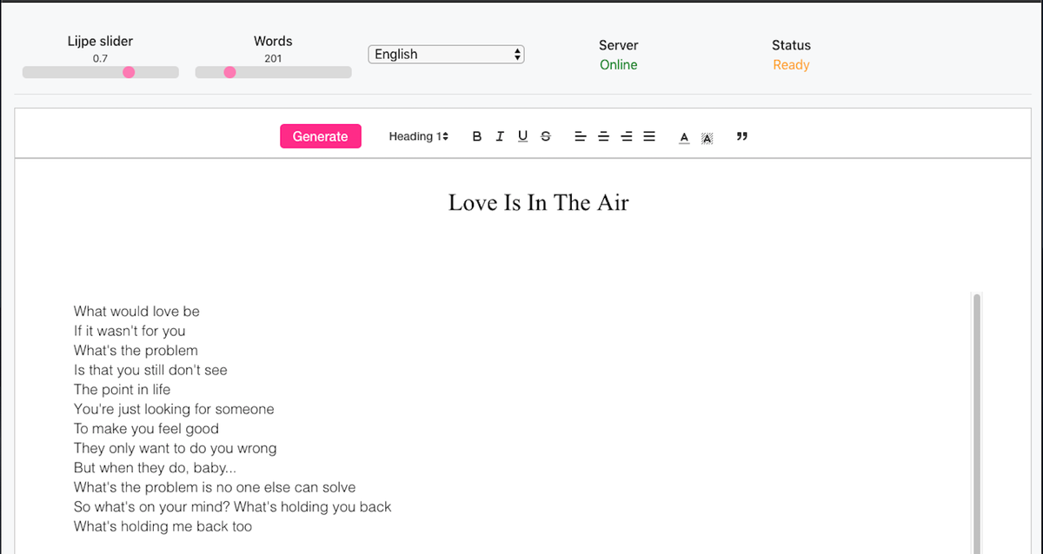This screenshot has height=554, width=1043.
Task: Open the text color picker
Action: click(x=684, y=137)
